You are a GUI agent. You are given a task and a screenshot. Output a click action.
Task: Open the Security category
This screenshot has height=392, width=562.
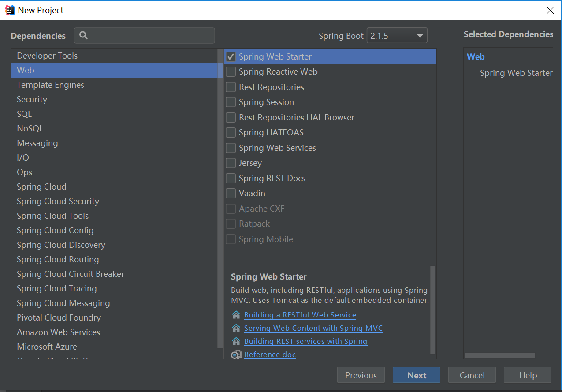click(x=115, y=99)
